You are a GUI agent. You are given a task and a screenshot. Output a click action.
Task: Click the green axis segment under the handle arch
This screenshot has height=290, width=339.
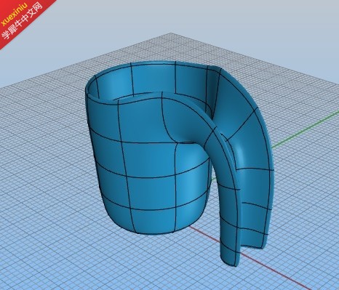click(x=213, y=179)
